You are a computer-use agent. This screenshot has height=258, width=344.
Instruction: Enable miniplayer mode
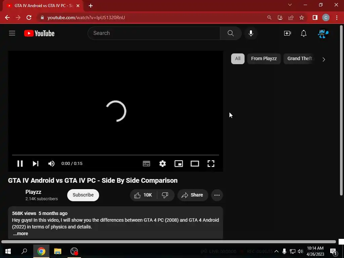(x=179, y=164)
